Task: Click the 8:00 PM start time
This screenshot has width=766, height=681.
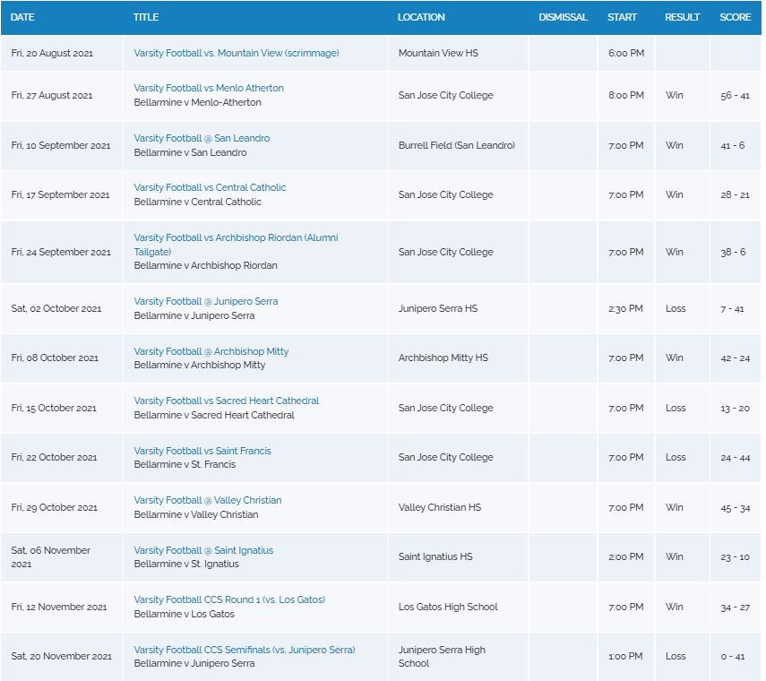Action: point(626,95)
